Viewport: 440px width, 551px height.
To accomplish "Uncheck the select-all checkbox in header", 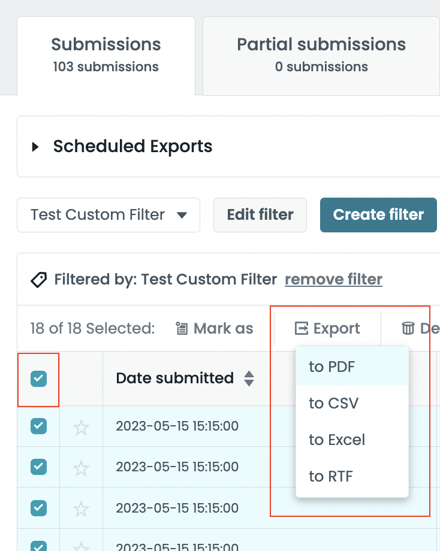I will (x=38, y=379).
